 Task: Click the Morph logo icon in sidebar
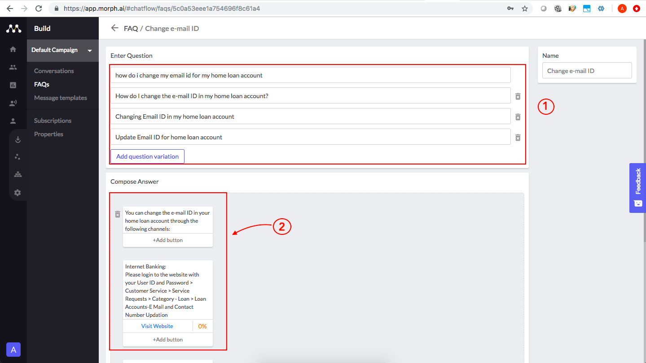click(x=13, y=29)
